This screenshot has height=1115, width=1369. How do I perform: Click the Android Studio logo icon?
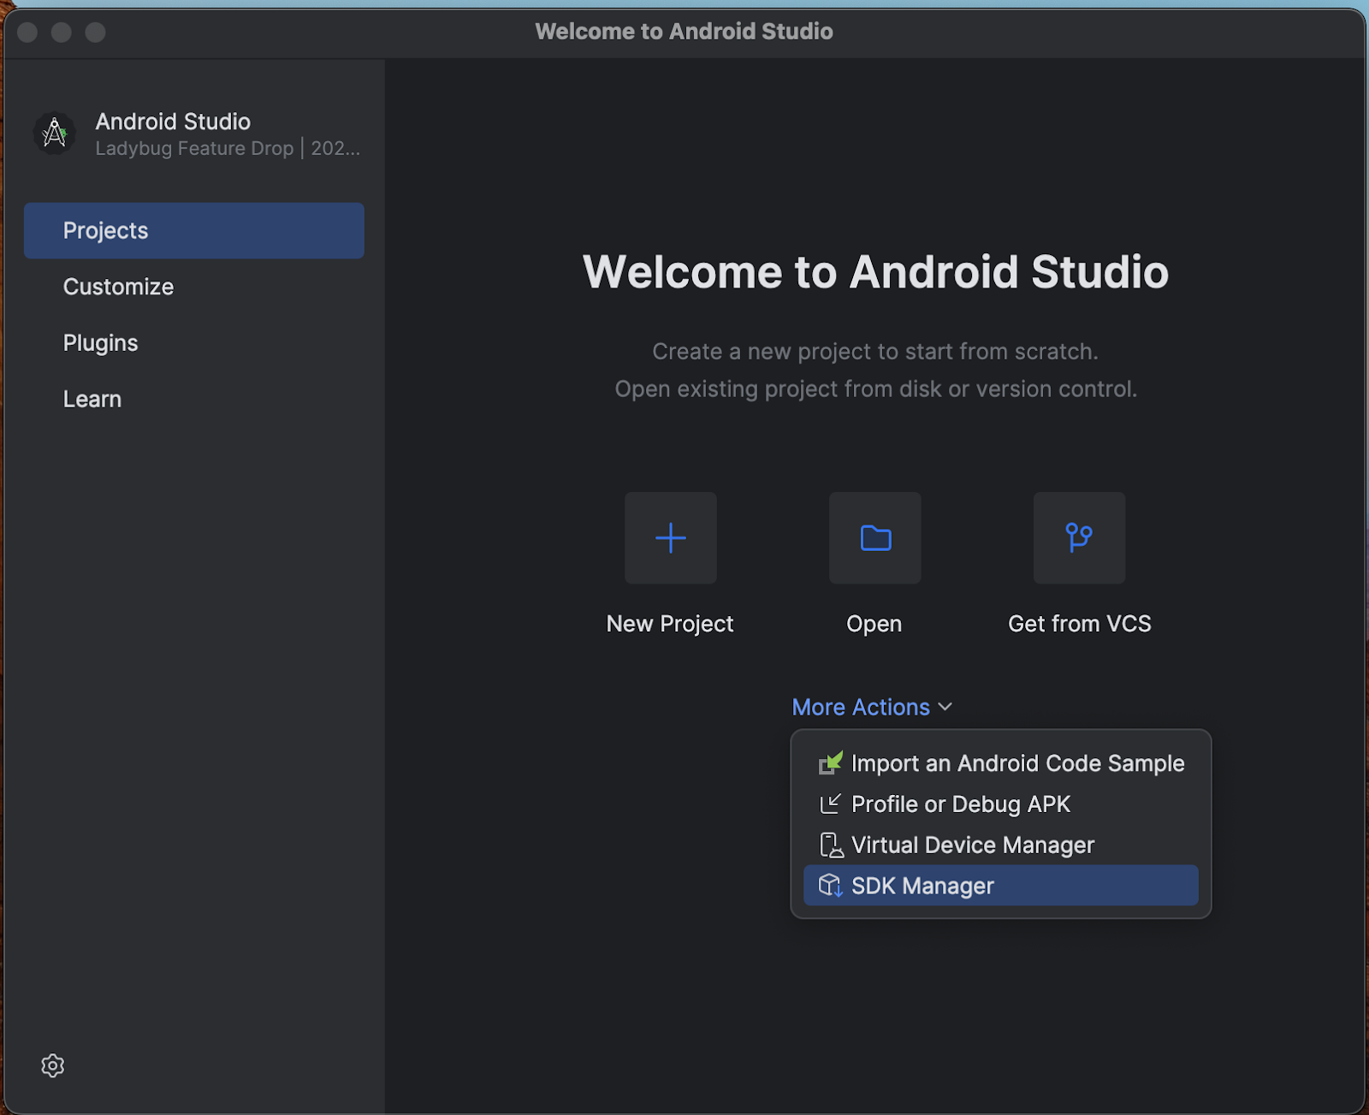click(54, 133)
